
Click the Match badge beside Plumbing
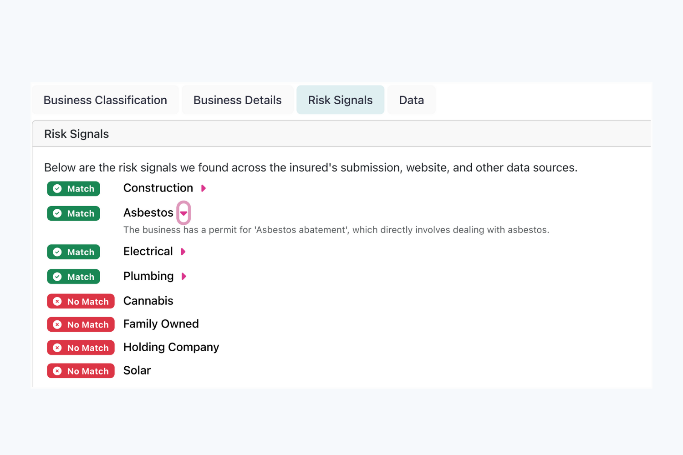pos(73,277)
